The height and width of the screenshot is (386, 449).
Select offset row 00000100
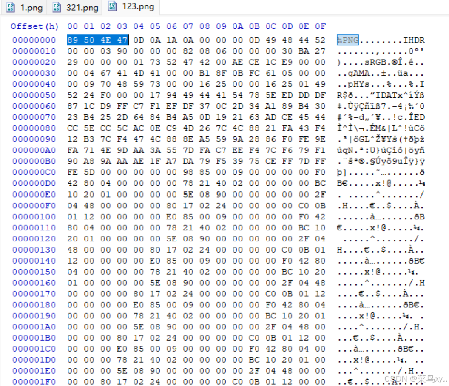[x=34, y=216]
